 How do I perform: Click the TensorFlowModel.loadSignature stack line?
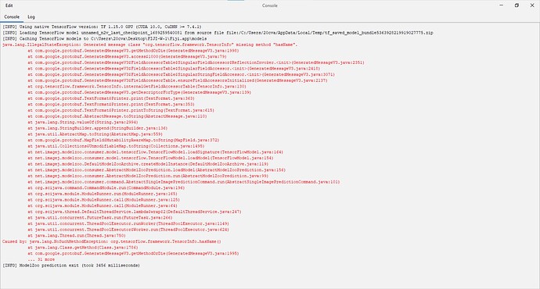click(x=155, y=152)
